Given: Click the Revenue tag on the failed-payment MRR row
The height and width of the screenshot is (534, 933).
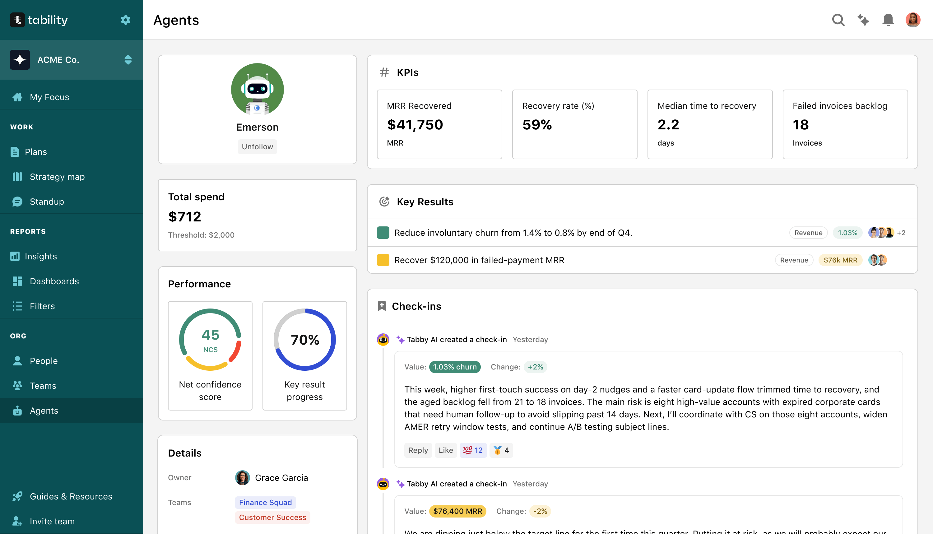Looking at the screenshot, I should (x=794, y=260).
